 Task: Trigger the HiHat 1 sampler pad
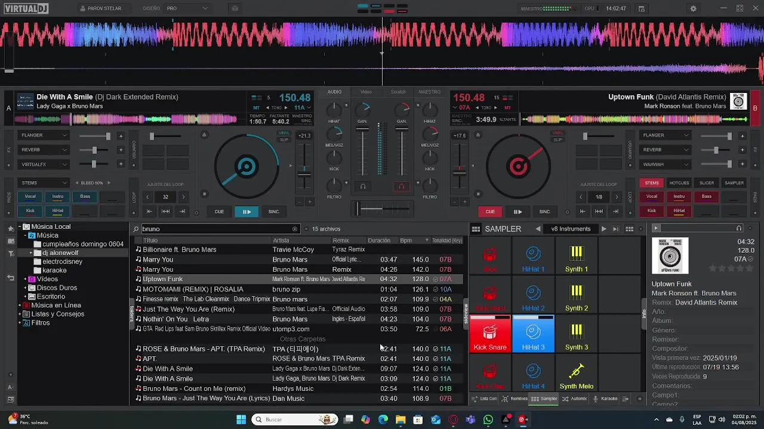pyautogui.click(x=533, y=256)
